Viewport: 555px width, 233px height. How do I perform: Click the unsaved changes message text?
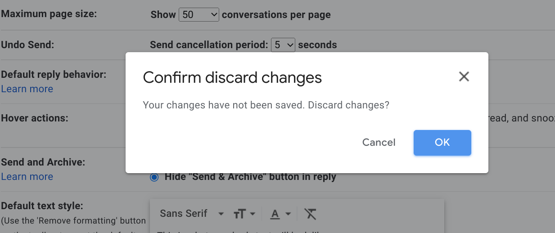pos(266,105)
